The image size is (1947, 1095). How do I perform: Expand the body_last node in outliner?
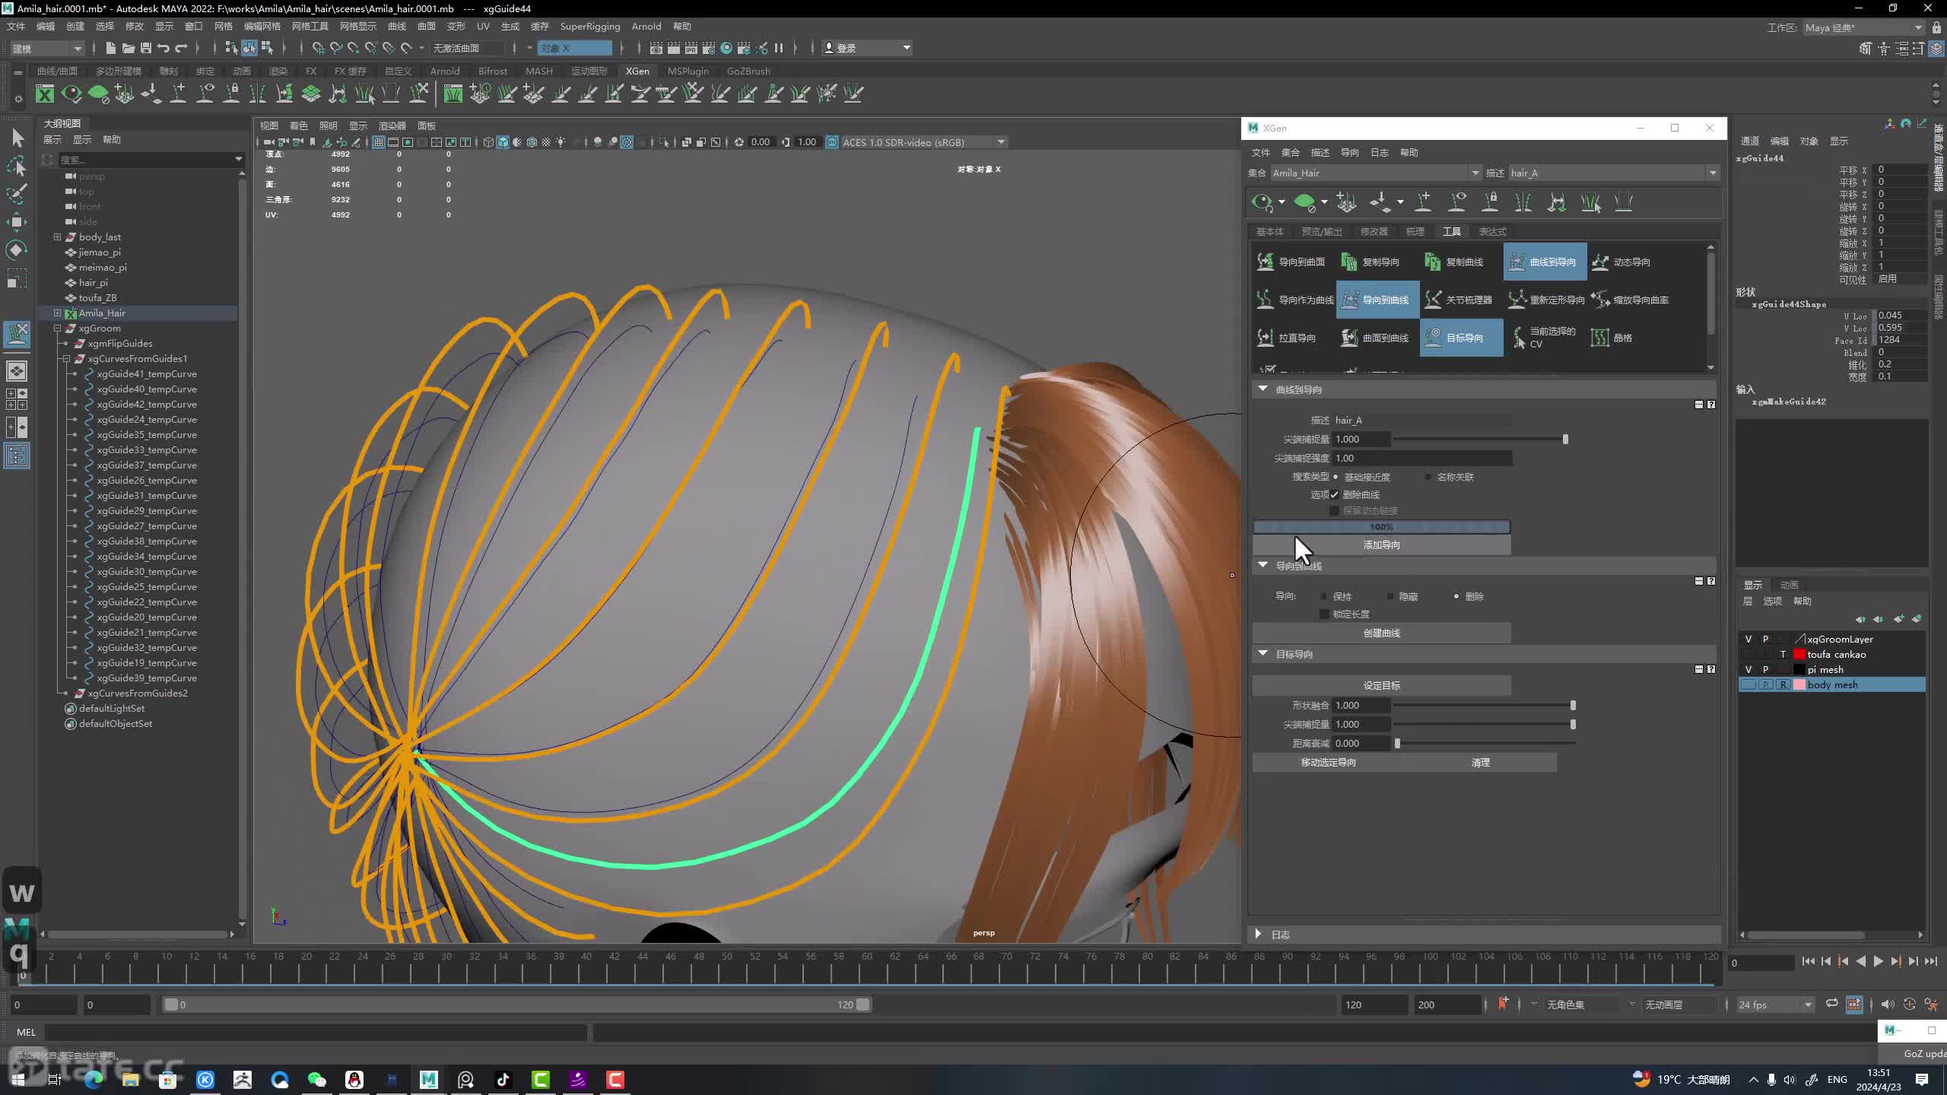pos(57,236)
